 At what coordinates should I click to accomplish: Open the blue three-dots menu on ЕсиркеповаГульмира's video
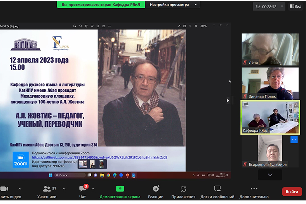294,139
